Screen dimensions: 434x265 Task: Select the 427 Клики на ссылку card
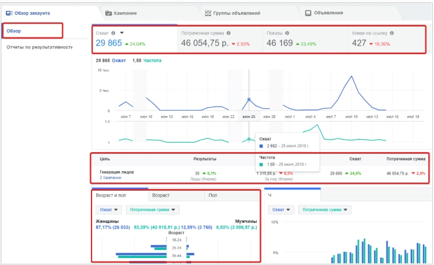point(386,39)
